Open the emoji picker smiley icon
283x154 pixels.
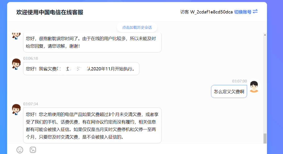20,150
